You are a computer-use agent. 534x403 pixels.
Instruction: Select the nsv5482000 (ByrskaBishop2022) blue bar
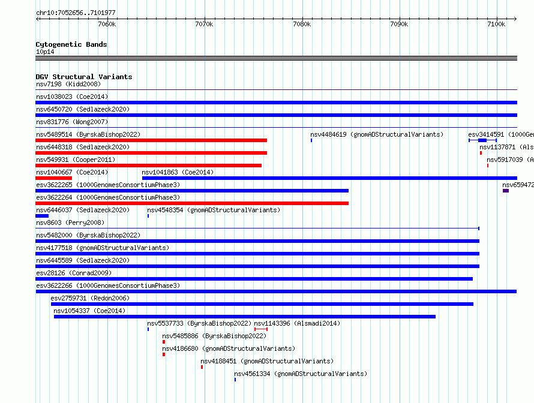pos(257,241)
